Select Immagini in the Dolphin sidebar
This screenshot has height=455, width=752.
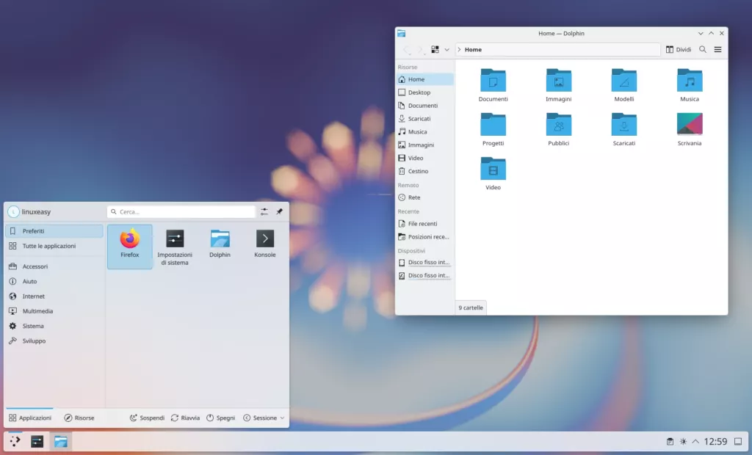425,145
